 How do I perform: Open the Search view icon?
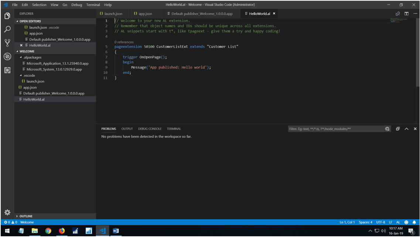tap(7, 29)
